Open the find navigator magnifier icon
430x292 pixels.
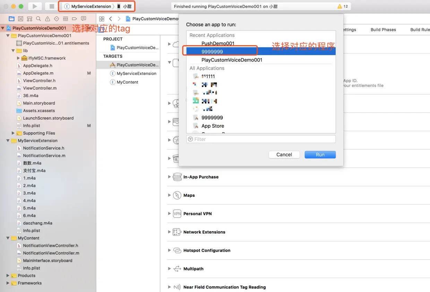(x=38, y=19)
